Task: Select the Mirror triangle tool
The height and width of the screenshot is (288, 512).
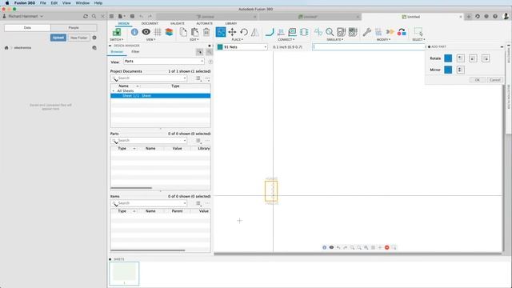Action: [255, 32]
